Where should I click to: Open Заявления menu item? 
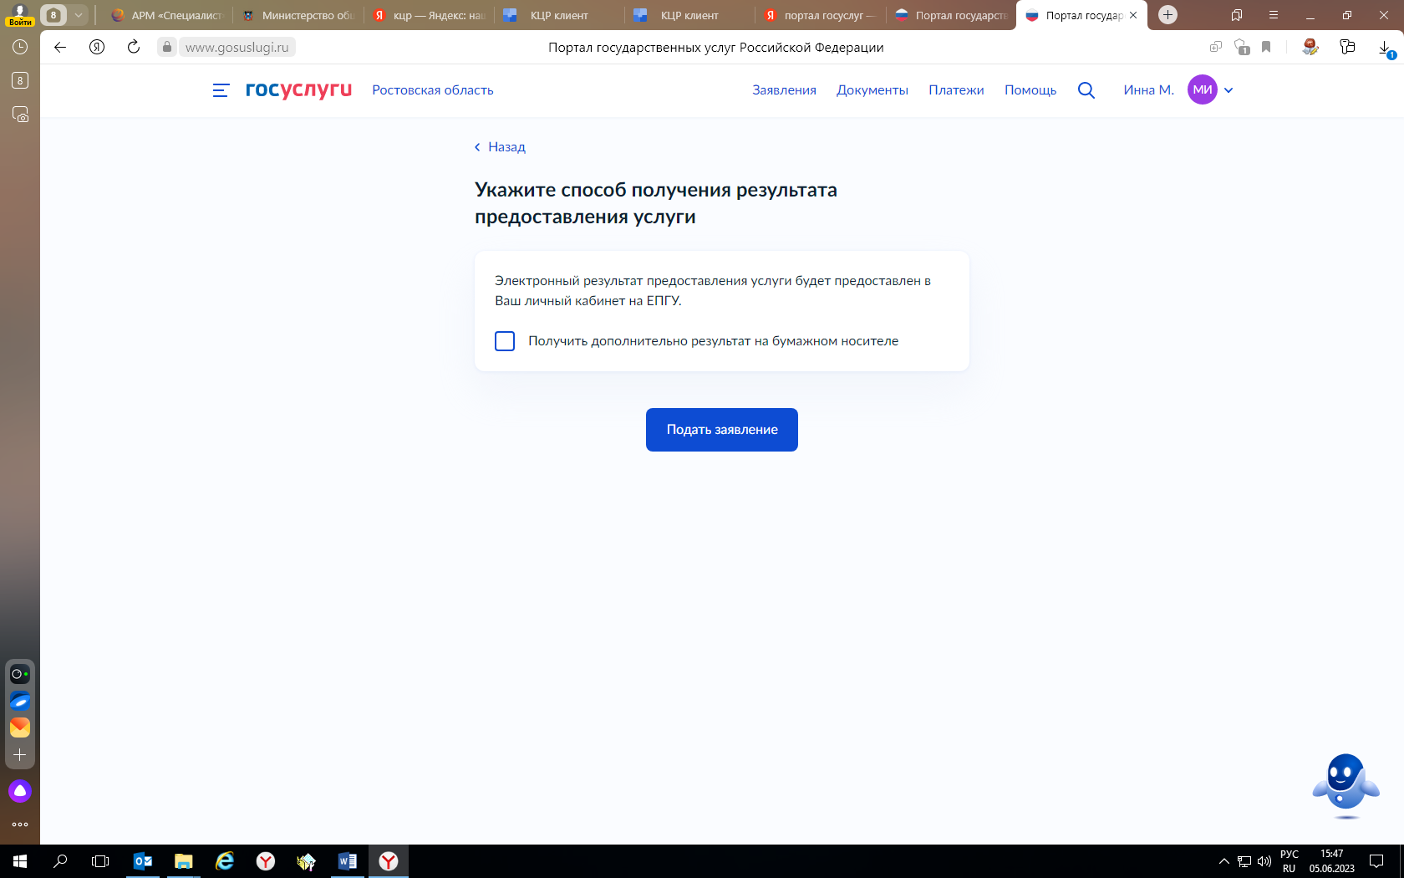click(784, 90)
